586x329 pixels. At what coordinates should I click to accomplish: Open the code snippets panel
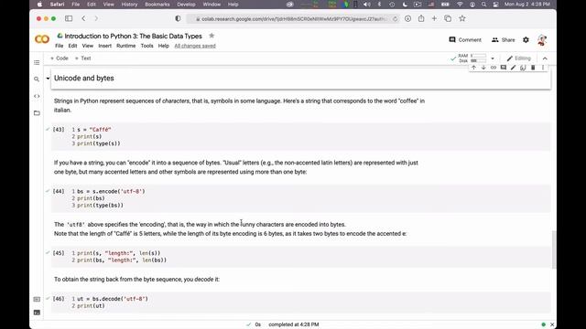coord(37,96)
